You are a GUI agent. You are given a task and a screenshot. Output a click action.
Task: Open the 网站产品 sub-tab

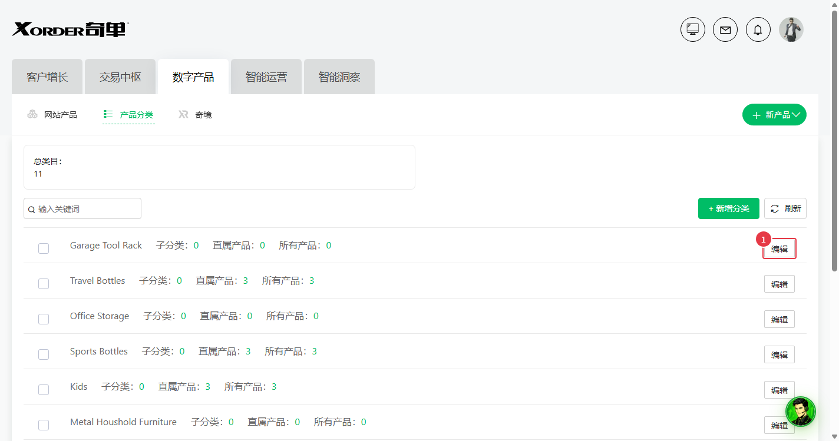coord(52,115)
